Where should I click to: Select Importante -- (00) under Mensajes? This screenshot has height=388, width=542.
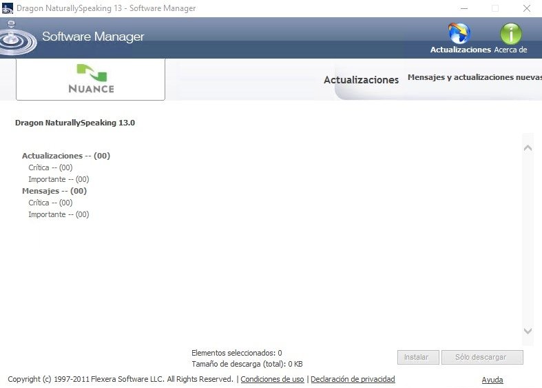(x=59, y=214)
